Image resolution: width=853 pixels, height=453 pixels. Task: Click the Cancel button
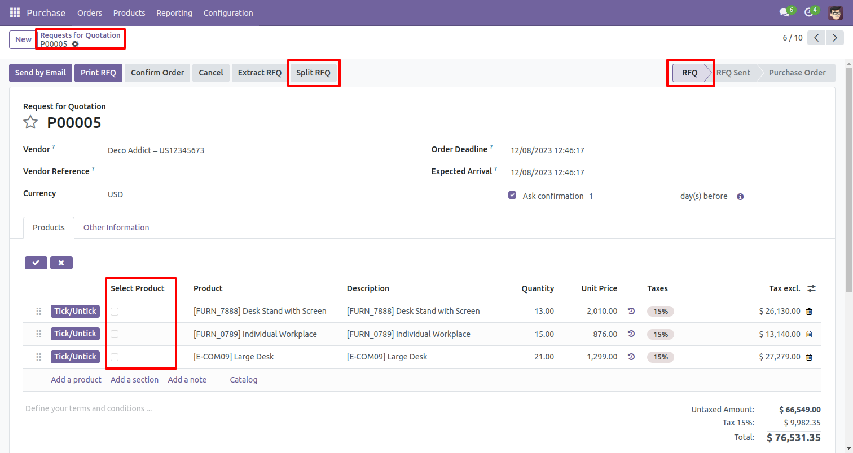coord(211,73)
